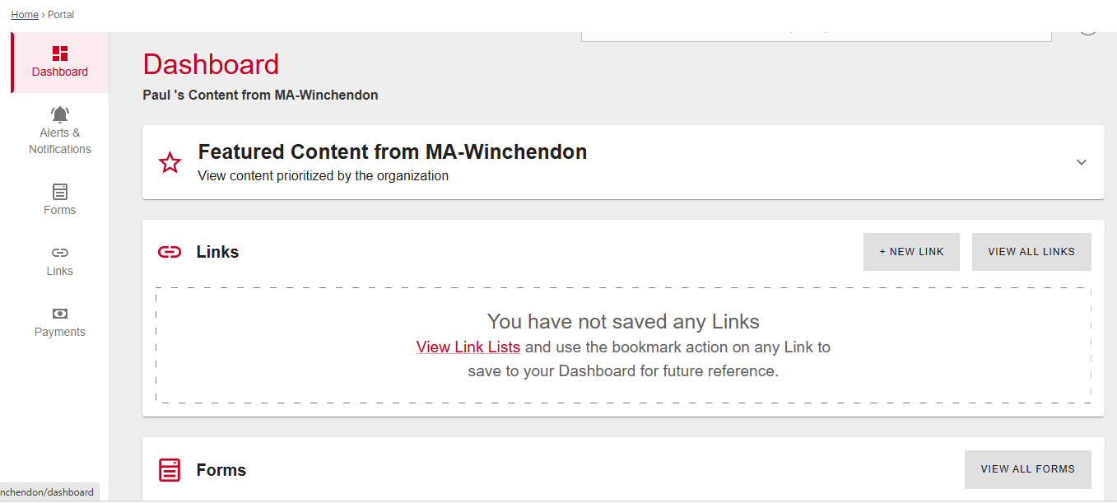The image size is (1117, 503).
Task: Open the Payments money icon
Action: 60,314
